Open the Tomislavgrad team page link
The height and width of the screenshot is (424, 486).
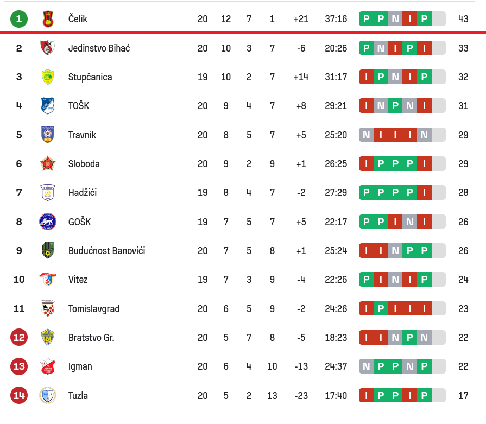(x=94, y=309)
